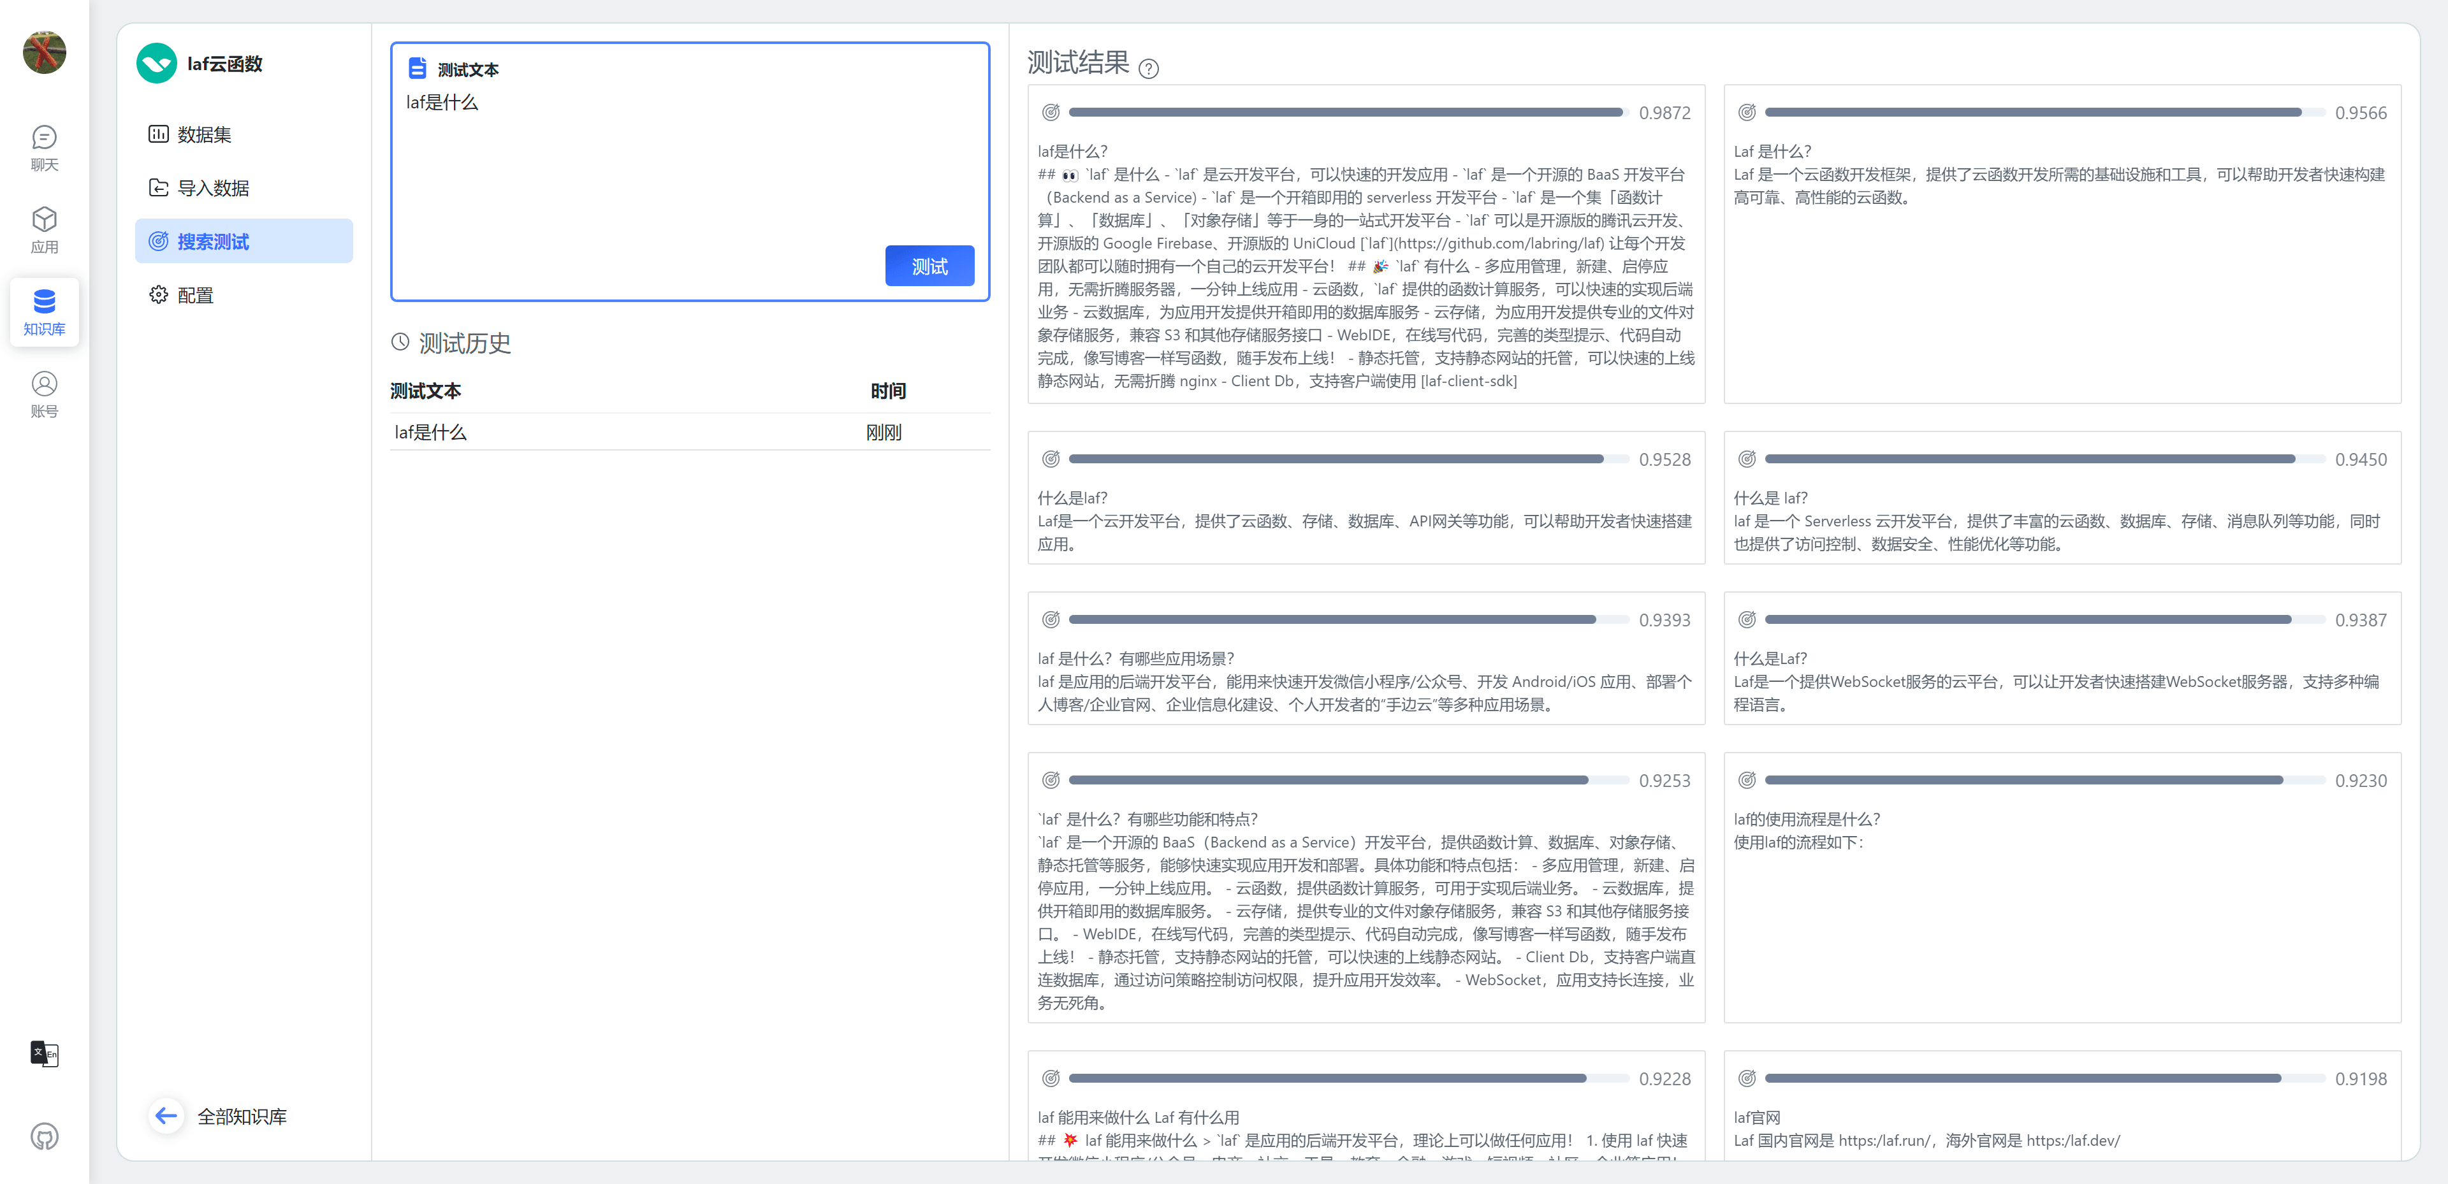Click the 测试 button to run the test

tap(929, 266)
